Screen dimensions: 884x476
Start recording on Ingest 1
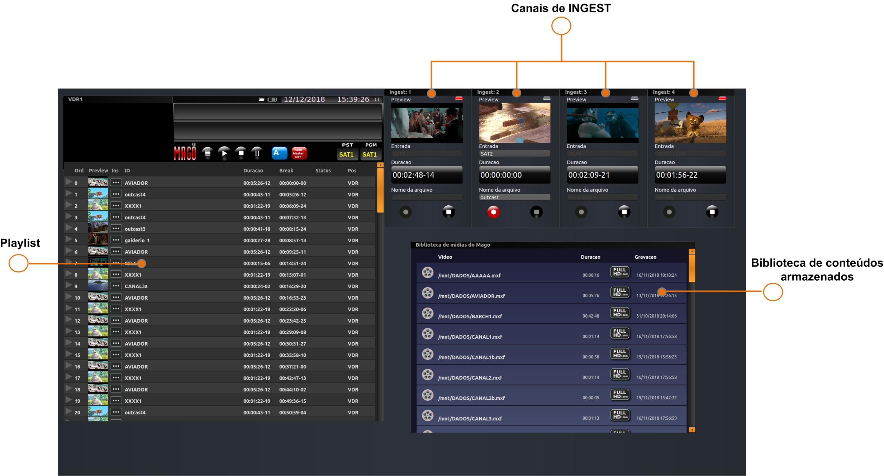(406, 212)
